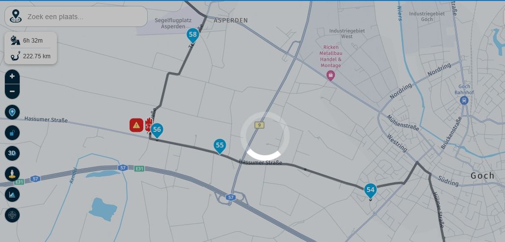The width and height of the screenshot is (505, 242).
Task: Click the red warning triangle icon
Action: point(136,125)
